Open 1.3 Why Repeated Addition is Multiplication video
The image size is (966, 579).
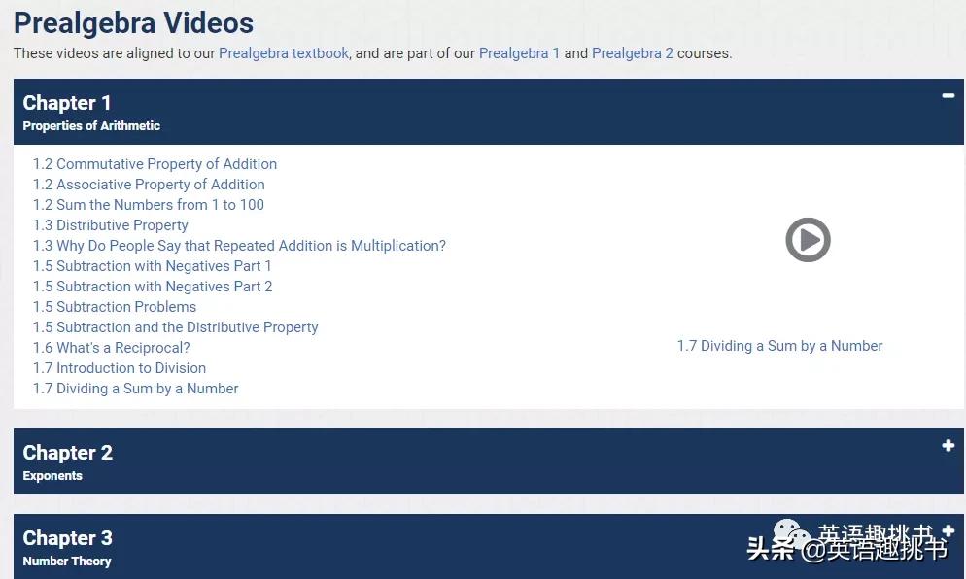[x=239, y=245]
